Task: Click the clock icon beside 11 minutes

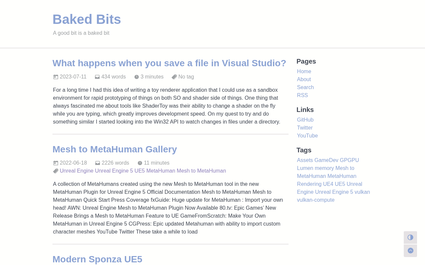Action: (140, 163)
